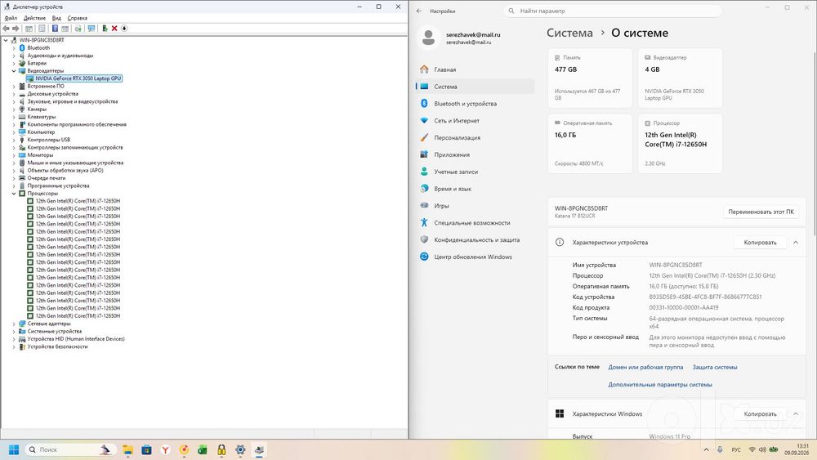Collapse the Процессоры category
817x460 pixels.
pos(14,194)
